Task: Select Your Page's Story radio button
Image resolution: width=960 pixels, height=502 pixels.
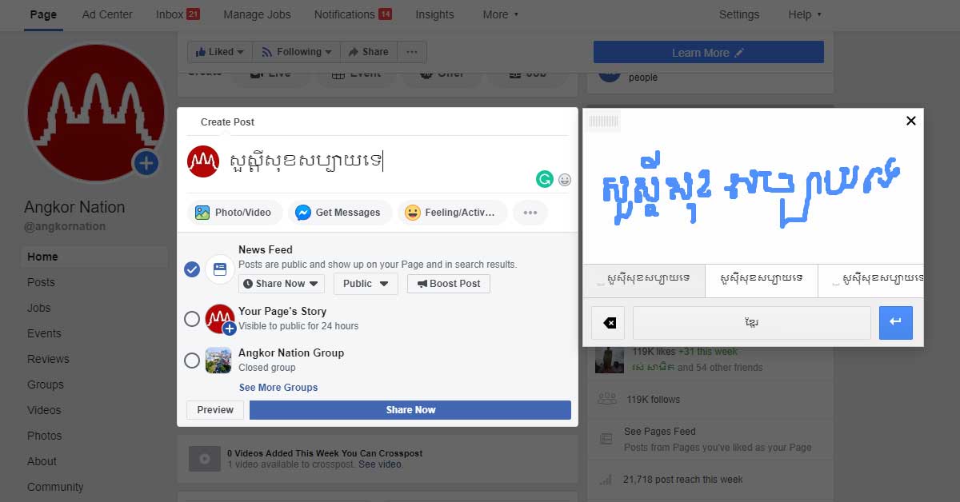Action: (x=192, y=319)
